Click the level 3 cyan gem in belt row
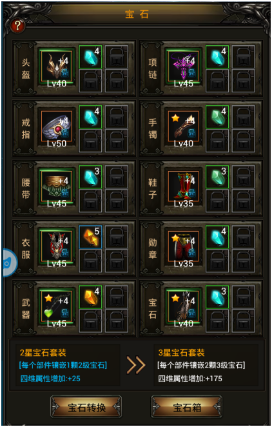272x427 pixels. 90,177
